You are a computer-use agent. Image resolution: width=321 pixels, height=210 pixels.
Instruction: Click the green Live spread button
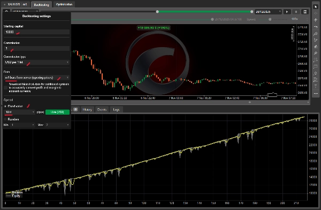(57, 112)
